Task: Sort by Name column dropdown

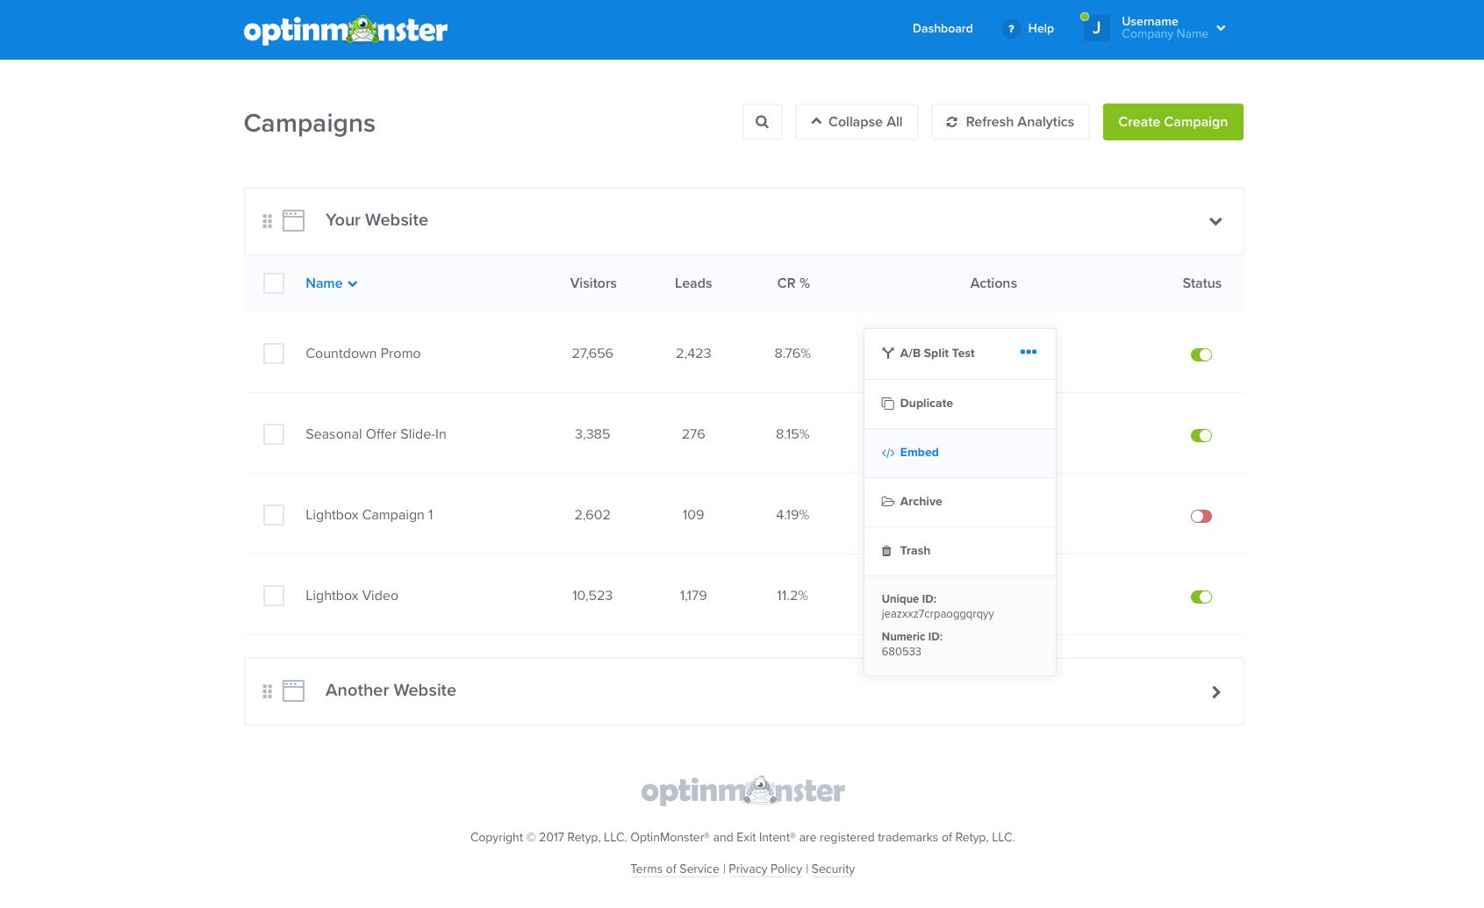Action: (332, 283)
